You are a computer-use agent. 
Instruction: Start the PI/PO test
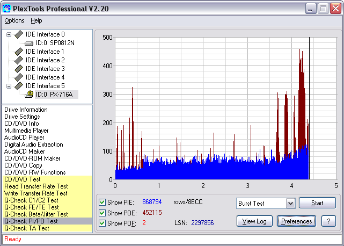tap(317, 203)
